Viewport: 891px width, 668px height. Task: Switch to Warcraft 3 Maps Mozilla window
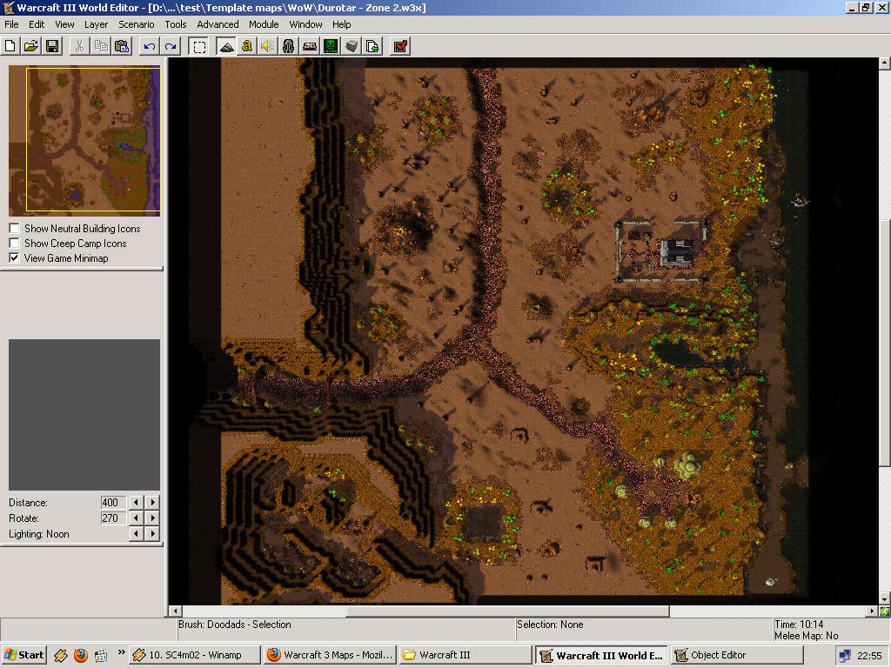click(330, 655)
